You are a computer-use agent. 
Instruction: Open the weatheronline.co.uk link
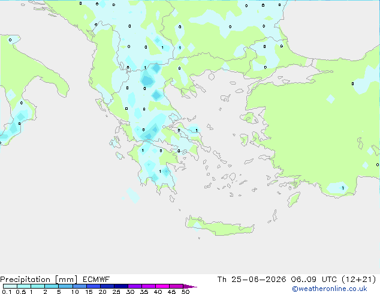[x=330, y=289]
